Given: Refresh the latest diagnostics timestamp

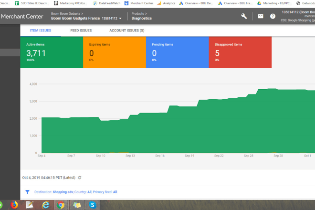Looking at the screenshot, I should pos(80,178).
